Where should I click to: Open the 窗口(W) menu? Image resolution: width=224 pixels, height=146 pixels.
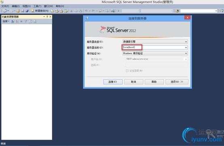pyautogui.click(x=49, y=6)
